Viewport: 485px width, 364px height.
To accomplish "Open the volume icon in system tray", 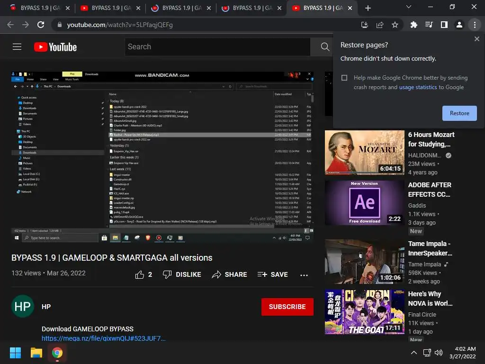I will 439,353.
